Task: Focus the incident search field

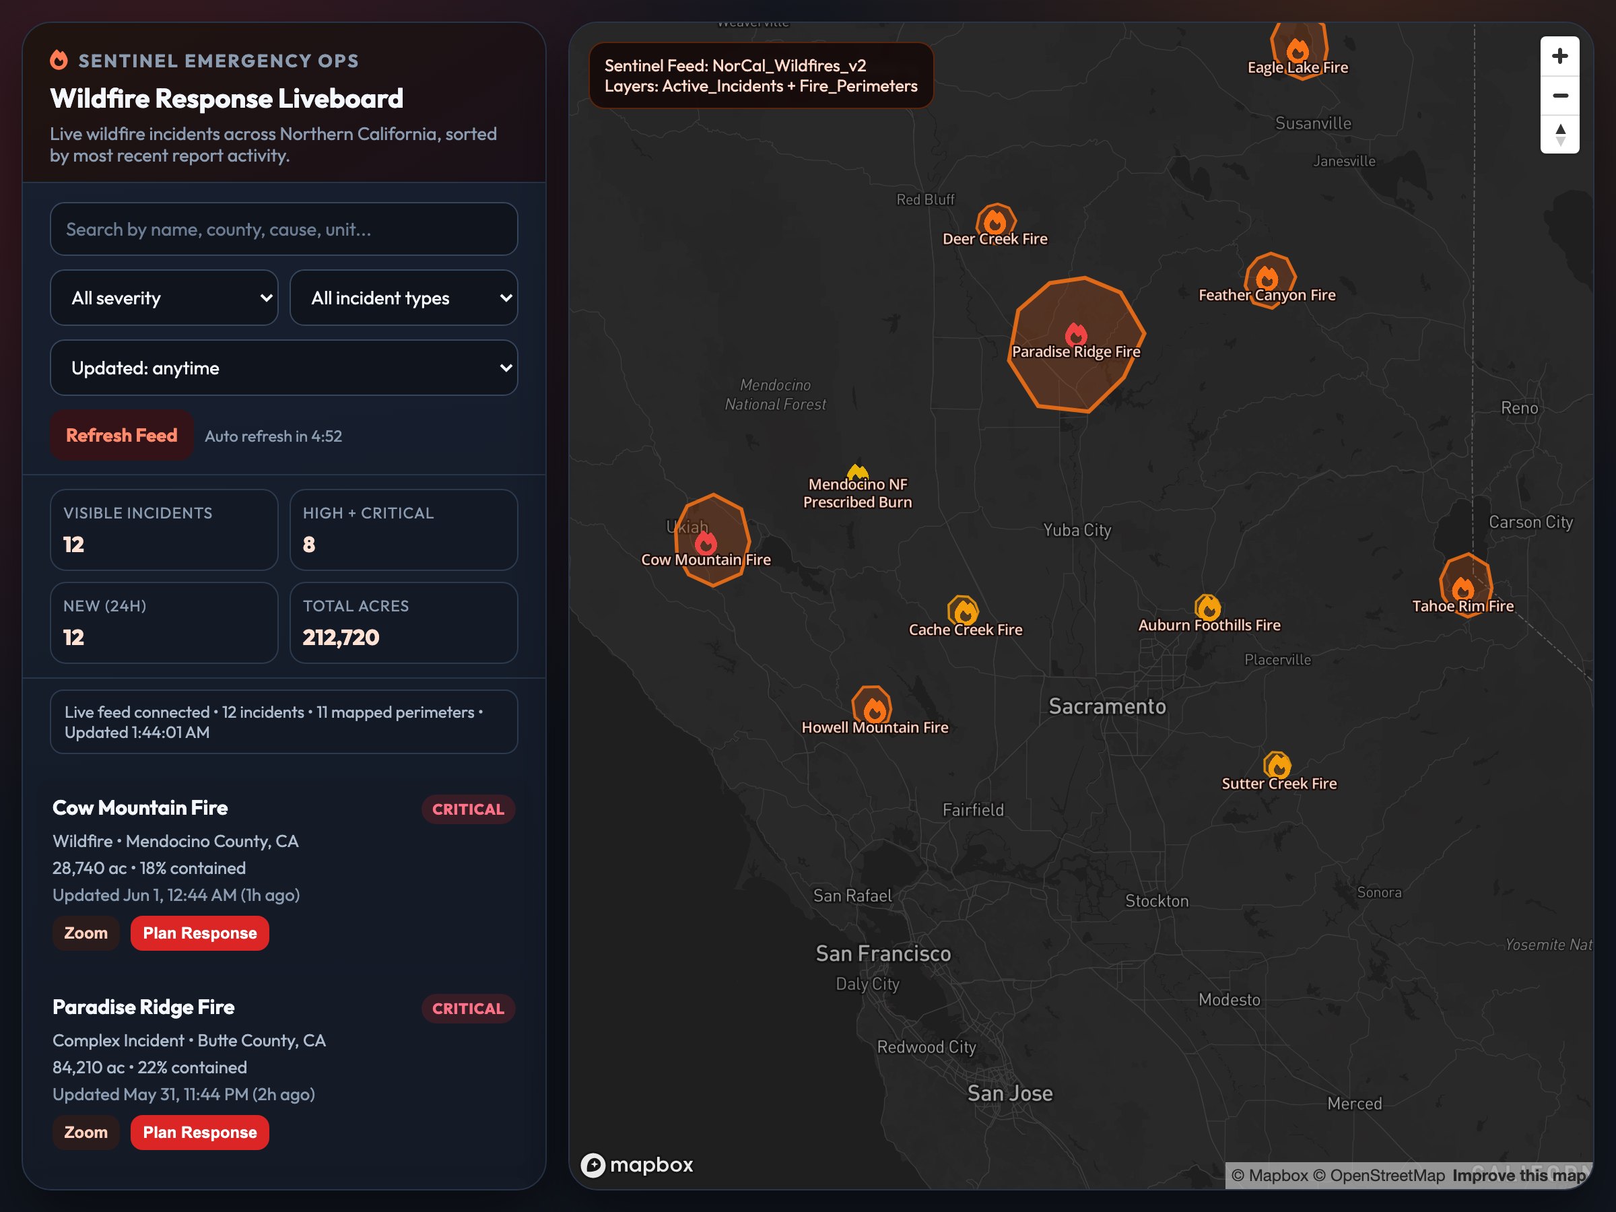Action: pyautogui.click(x=284, y=230)
